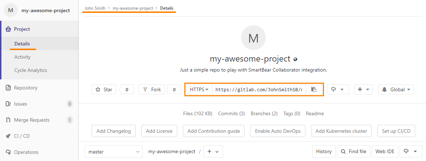The height and width of the screenshot is (161, 426).
Task: Open the download dropdown next to clone URL
Action: pos(338,89)
